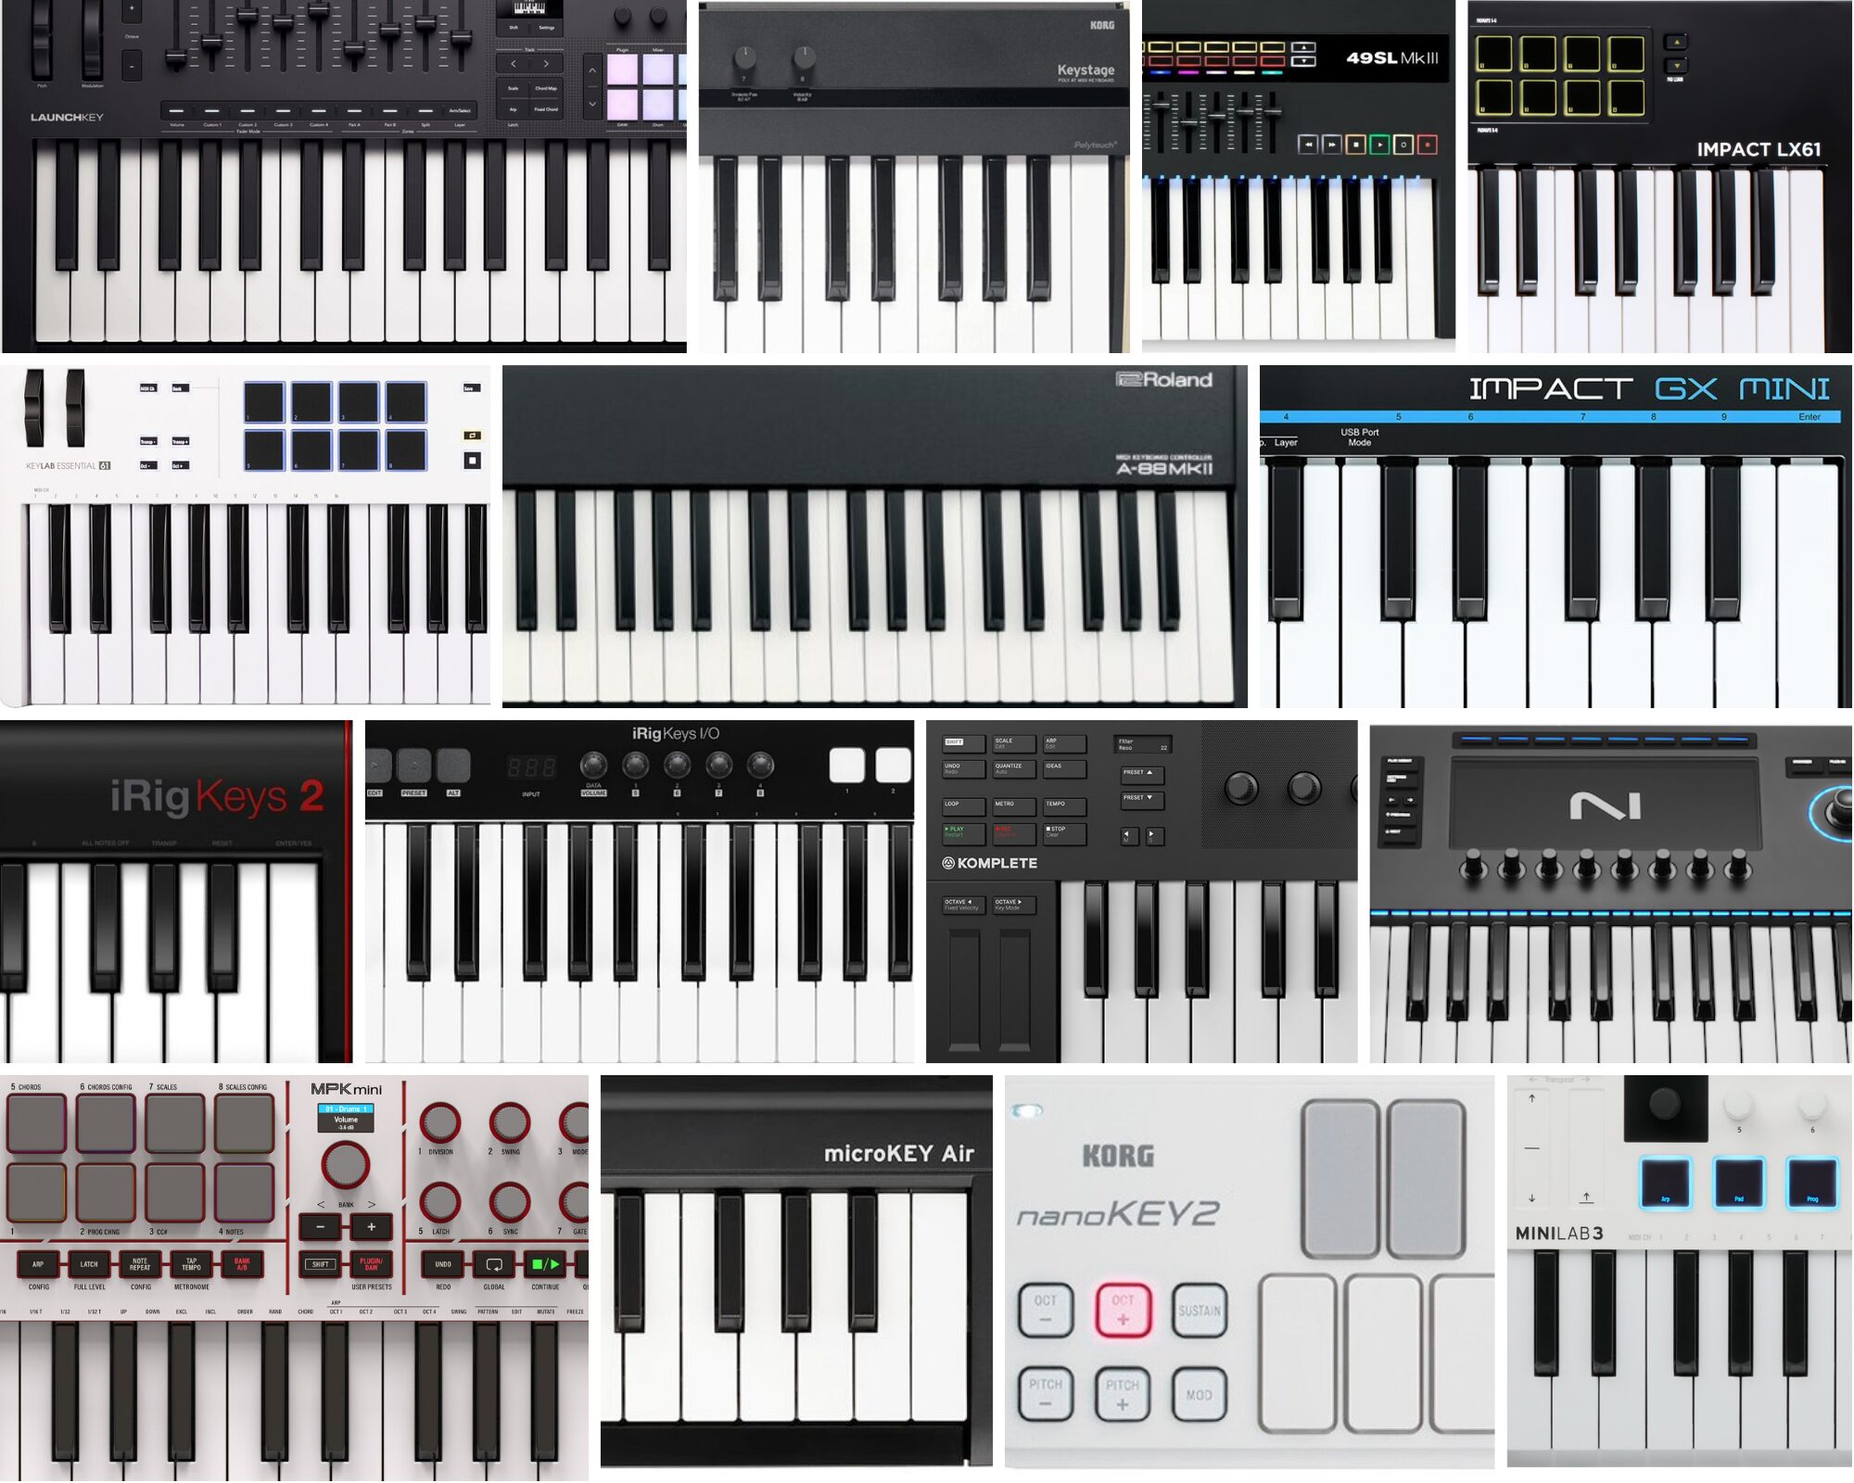This screenshot has width=1854, height=1483.
Task: Click the "MINILAB 3" label
Action: point(1559,1234)
